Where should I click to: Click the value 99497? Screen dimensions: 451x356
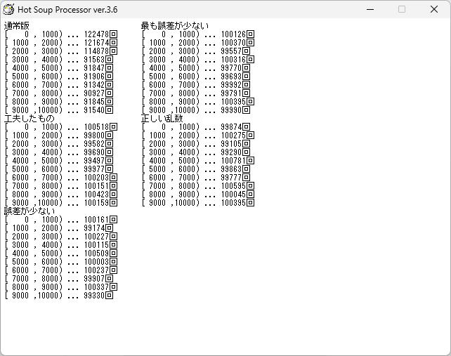pyautogui.click(x=94, y=161)
